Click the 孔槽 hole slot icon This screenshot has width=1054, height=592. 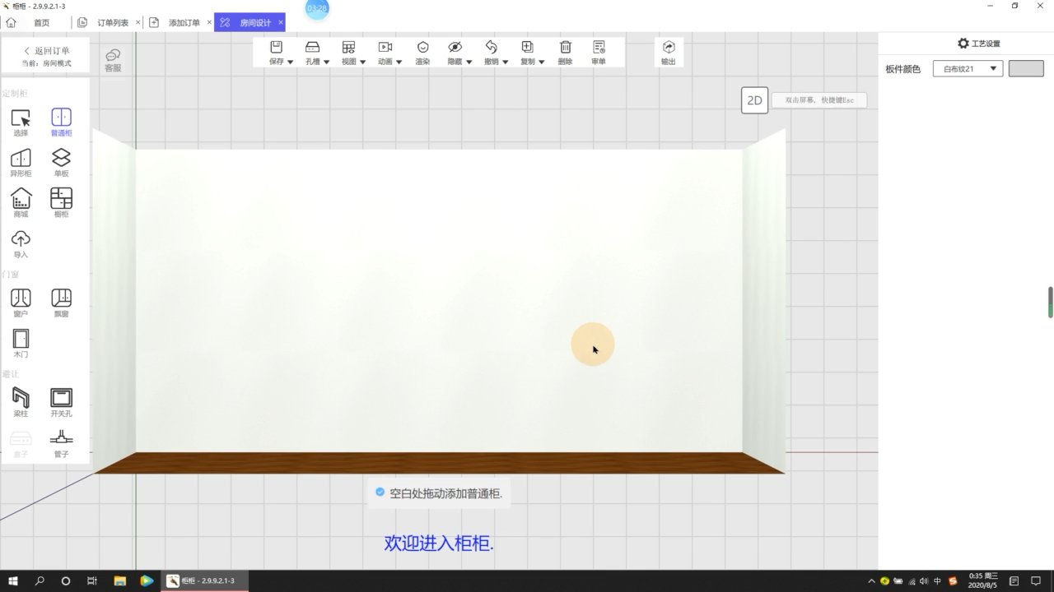313,48
